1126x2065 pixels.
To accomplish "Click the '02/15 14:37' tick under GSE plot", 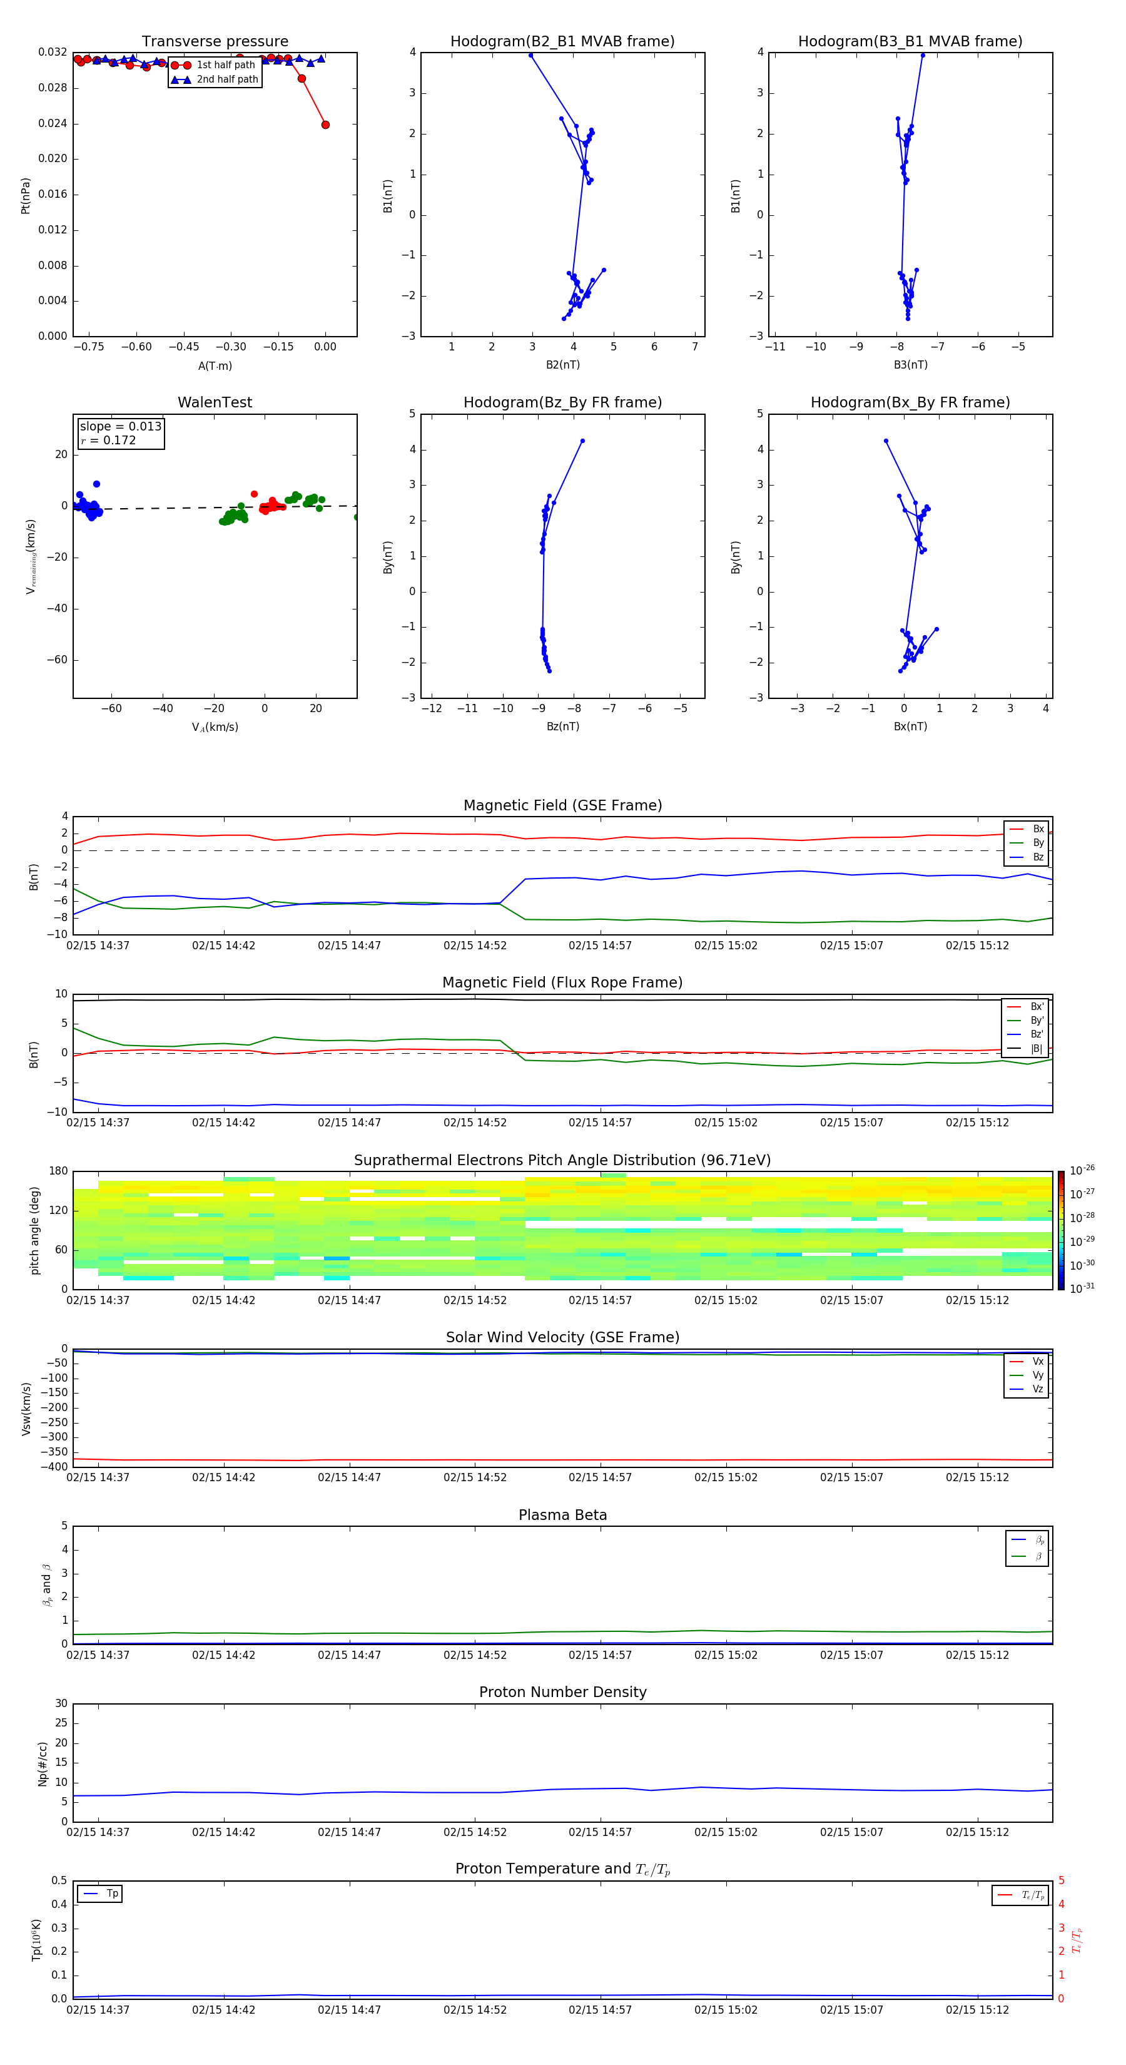I will [x=98, y=946].
